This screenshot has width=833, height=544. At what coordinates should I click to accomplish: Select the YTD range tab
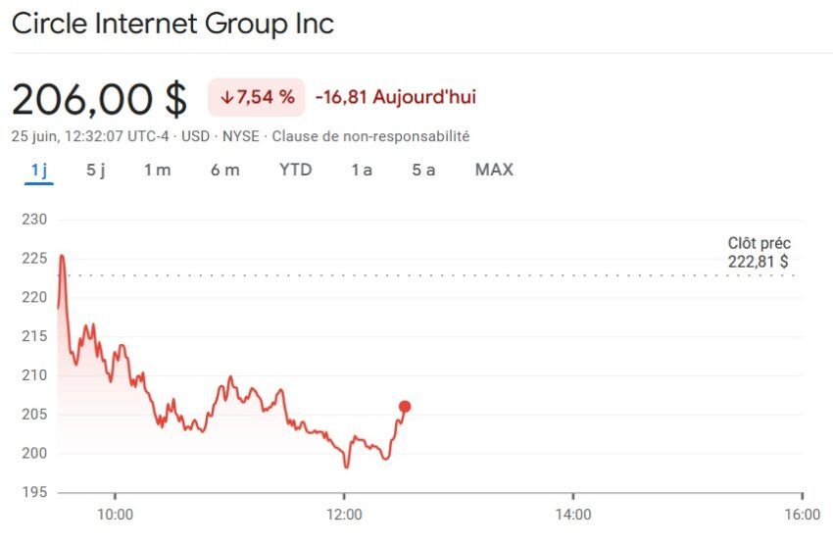coord(295,170)
